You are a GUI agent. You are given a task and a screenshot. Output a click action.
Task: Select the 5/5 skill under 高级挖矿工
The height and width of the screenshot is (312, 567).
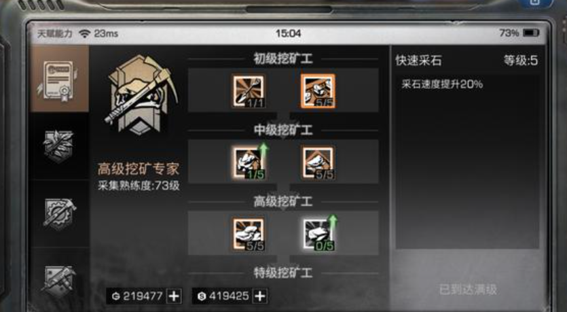pos(249,235)
